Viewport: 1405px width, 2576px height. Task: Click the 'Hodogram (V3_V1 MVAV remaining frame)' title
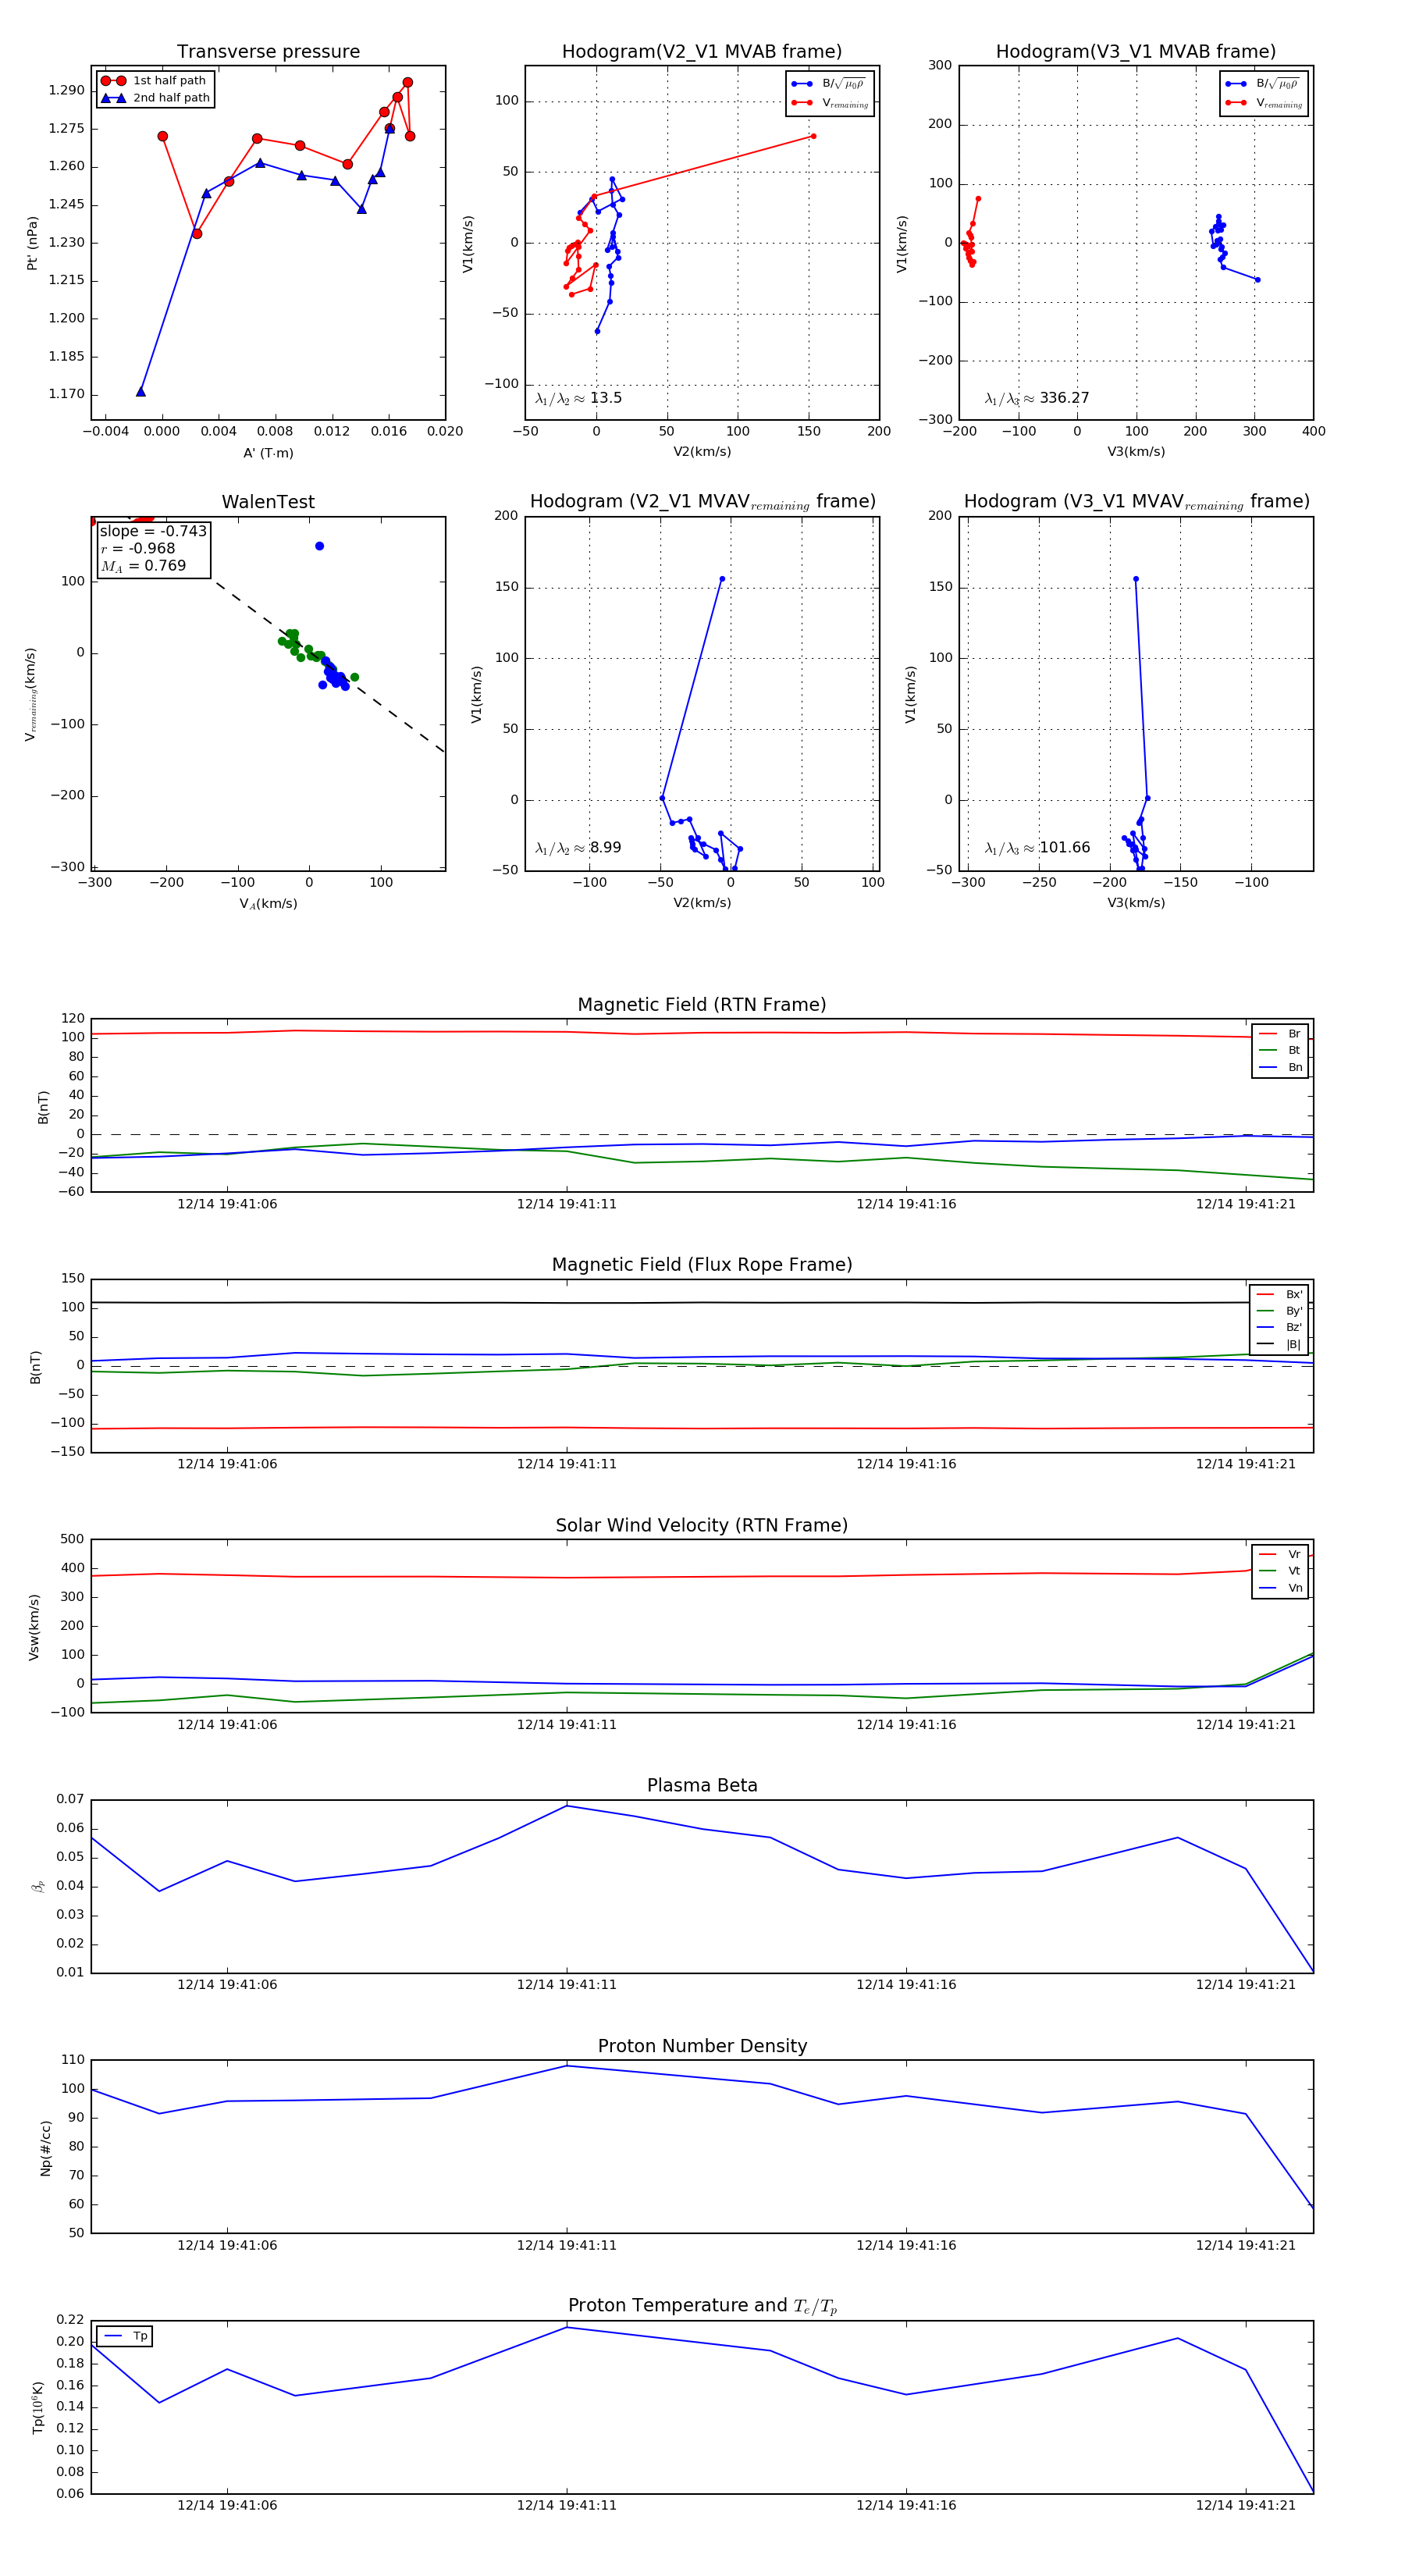(x=1136, y=502)
